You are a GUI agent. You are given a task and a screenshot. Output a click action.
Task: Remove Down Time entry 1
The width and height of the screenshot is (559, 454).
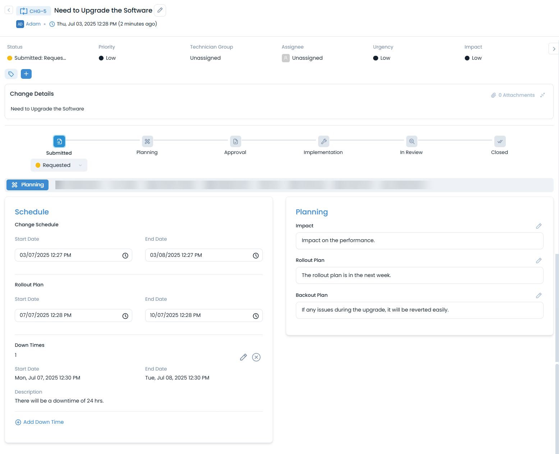[256, 357]
